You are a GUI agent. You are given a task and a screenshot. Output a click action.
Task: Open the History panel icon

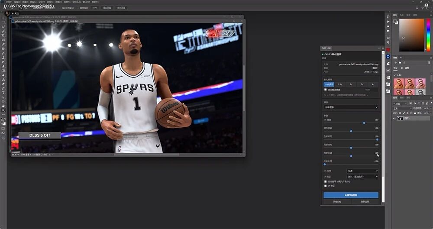point(388,16)
